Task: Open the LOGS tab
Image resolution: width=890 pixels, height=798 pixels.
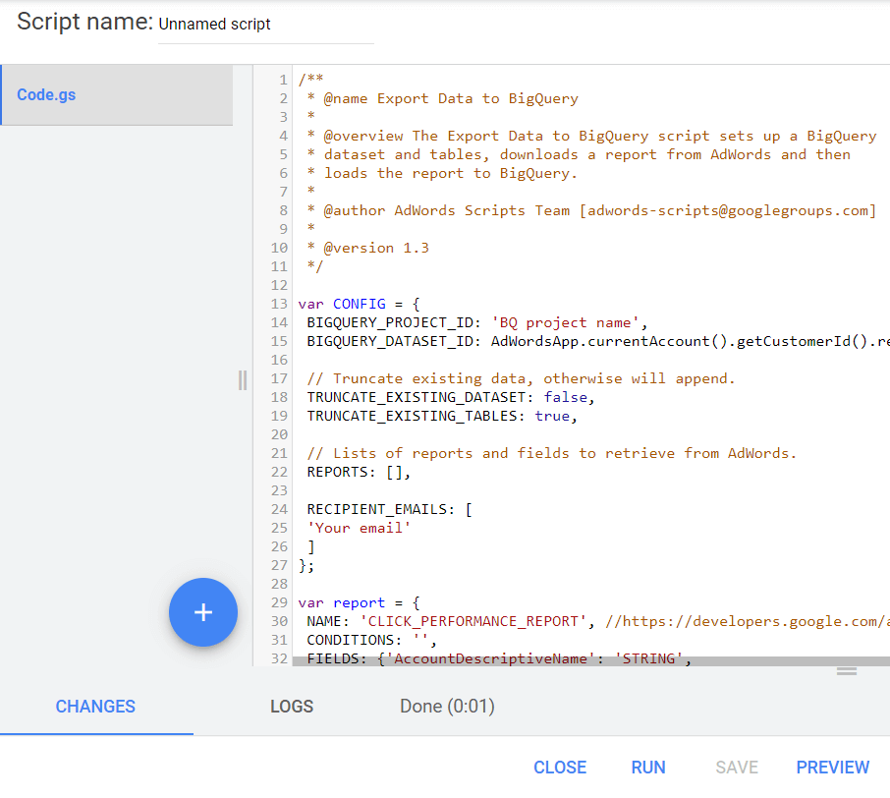Action: point(292,707)
